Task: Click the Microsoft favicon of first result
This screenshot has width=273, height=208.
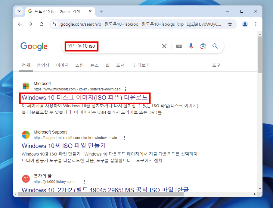Action: [26, 86]
